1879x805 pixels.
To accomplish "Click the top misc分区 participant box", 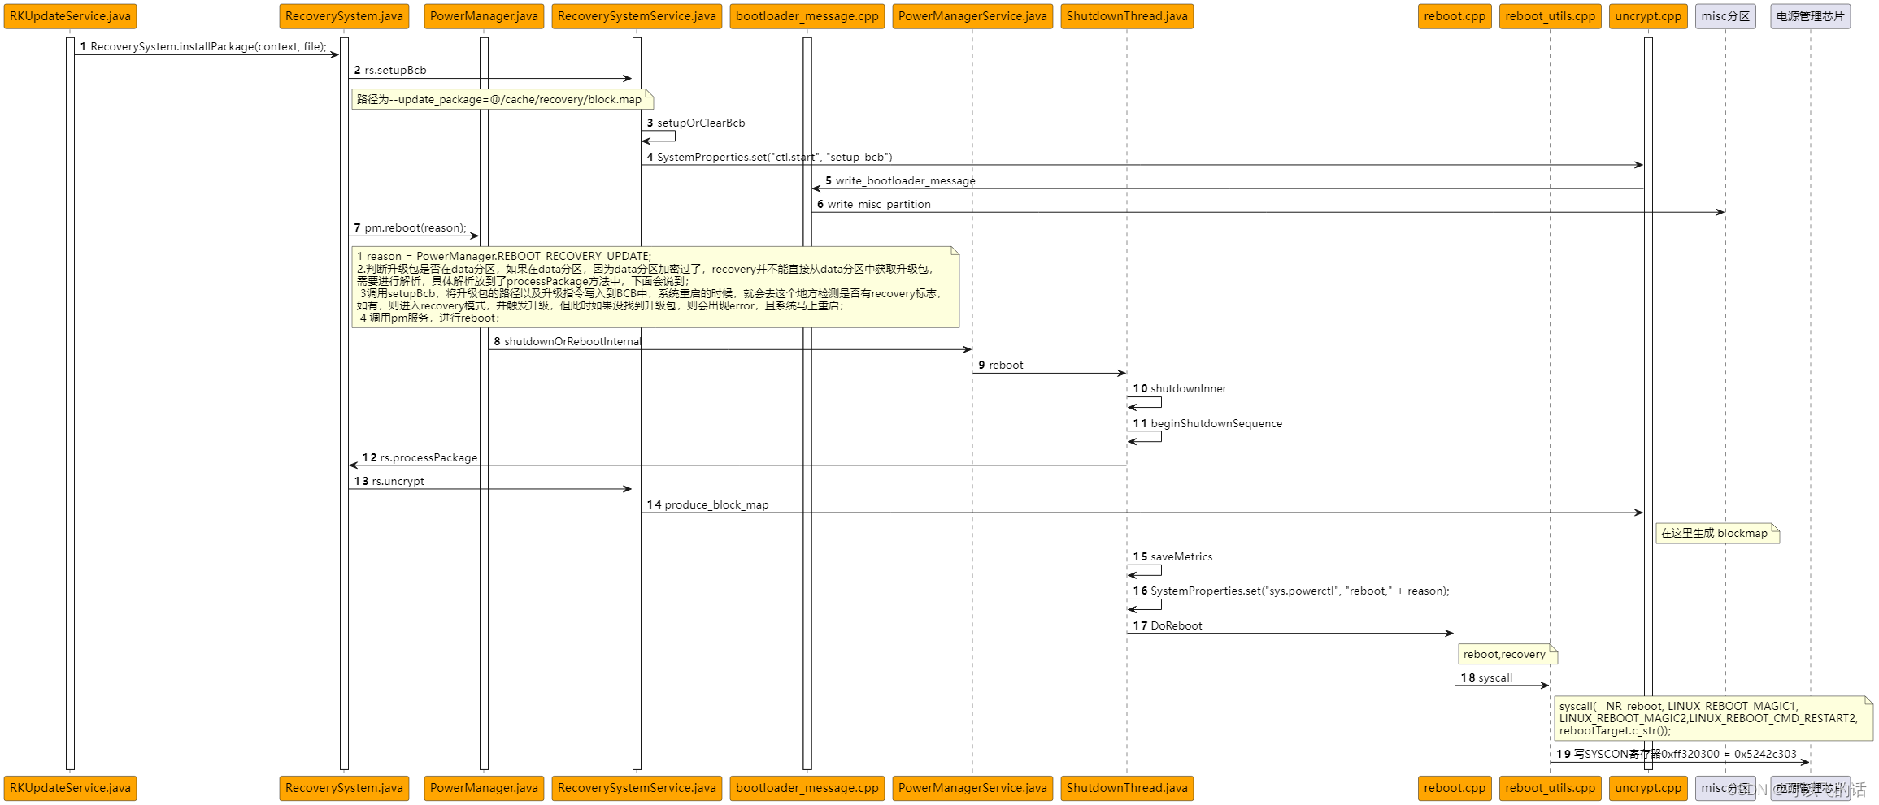I will pos(1725,16).
